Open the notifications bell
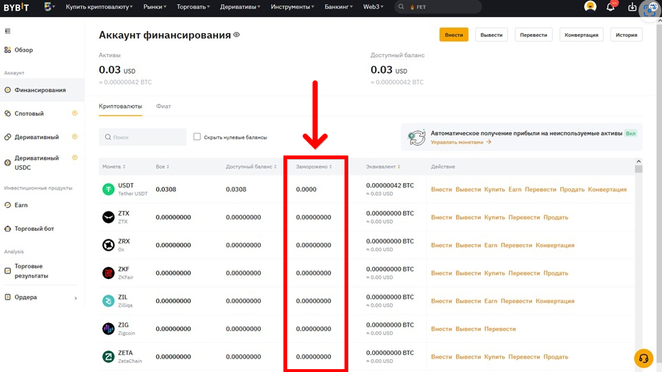 [610, 7]
